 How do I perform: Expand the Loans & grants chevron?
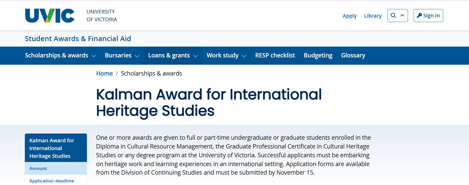[x=196, y=56]
